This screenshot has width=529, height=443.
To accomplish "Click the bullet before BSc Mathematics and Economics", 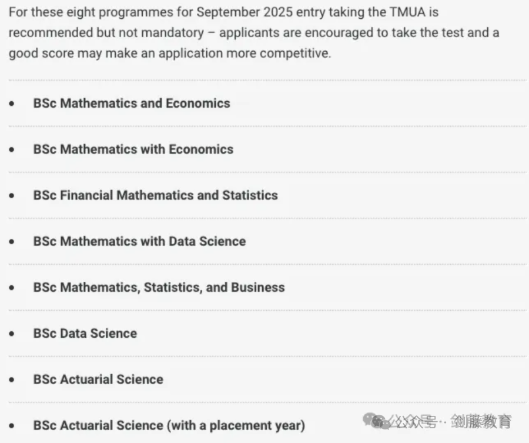I will [12, 104].
